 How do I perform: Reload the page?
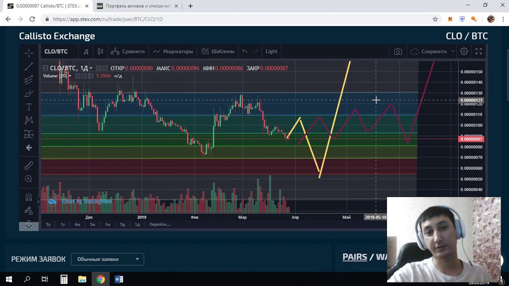tap(32, 19)
